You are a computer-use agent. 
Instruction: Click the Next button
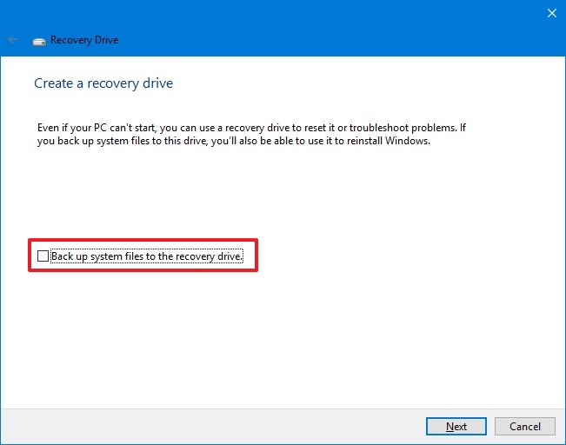coord(456,426)
